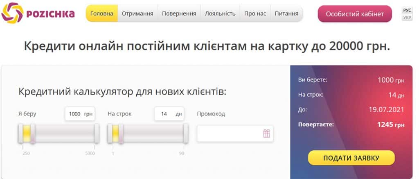Open the Головна tab
Image resolution: width=419 pixels, height=179 pixels.
coord(101,14)
